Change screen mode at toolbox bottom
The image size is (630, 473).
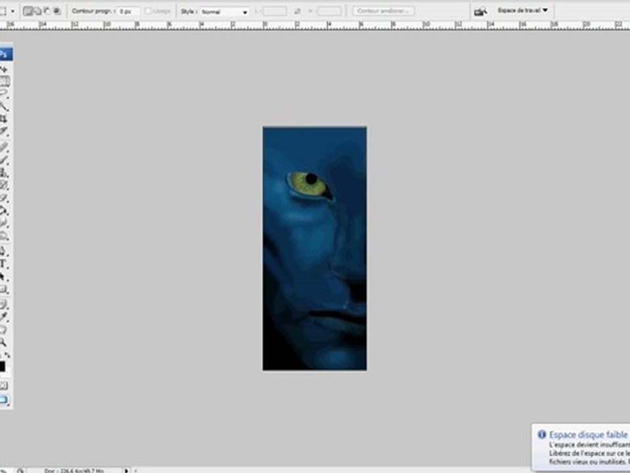pyautogui.click(x=4, y=400)
